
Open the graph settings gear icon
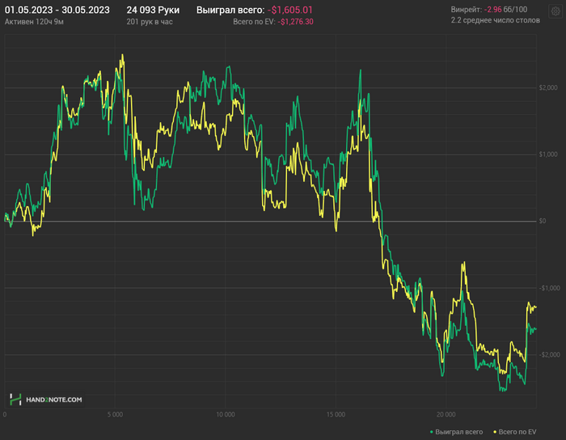coord(555,11)
